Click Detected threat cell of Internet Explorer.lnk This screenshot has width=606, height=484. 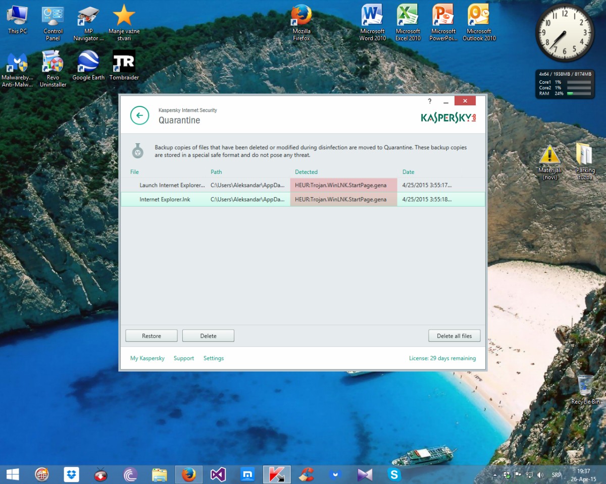[343, 199]
